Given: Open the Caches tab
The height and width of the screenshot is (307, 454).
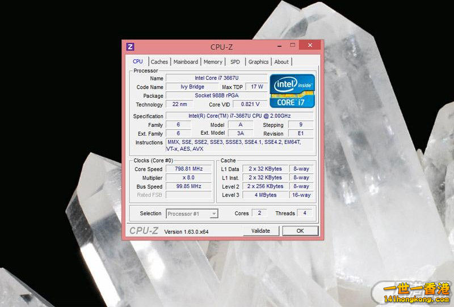Looking at the screenshot, I should click(x=159, y=62).
